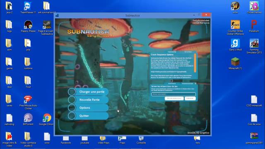Open the World of Warcraft wow shortcut

pyautogui.click(x=235, y=6)
